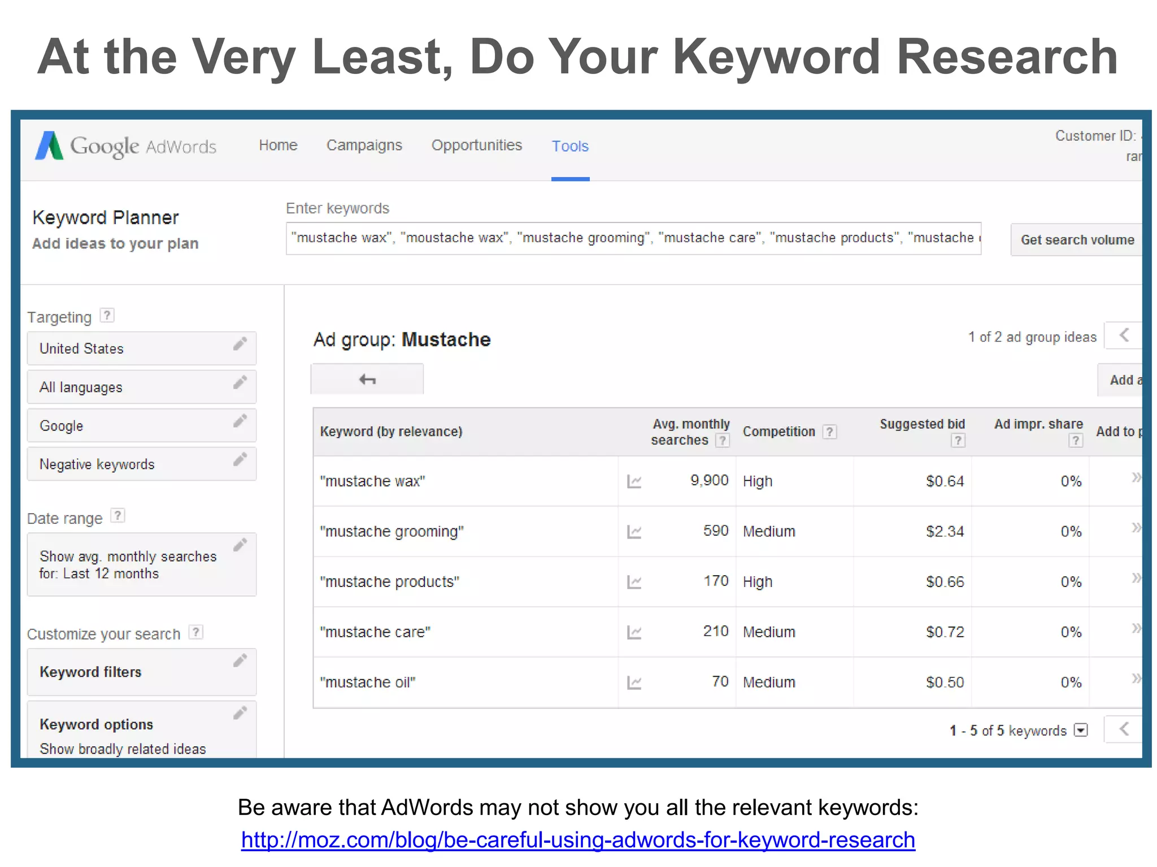
Task: Edit the date range pencil icon
Action: (240, 545)
